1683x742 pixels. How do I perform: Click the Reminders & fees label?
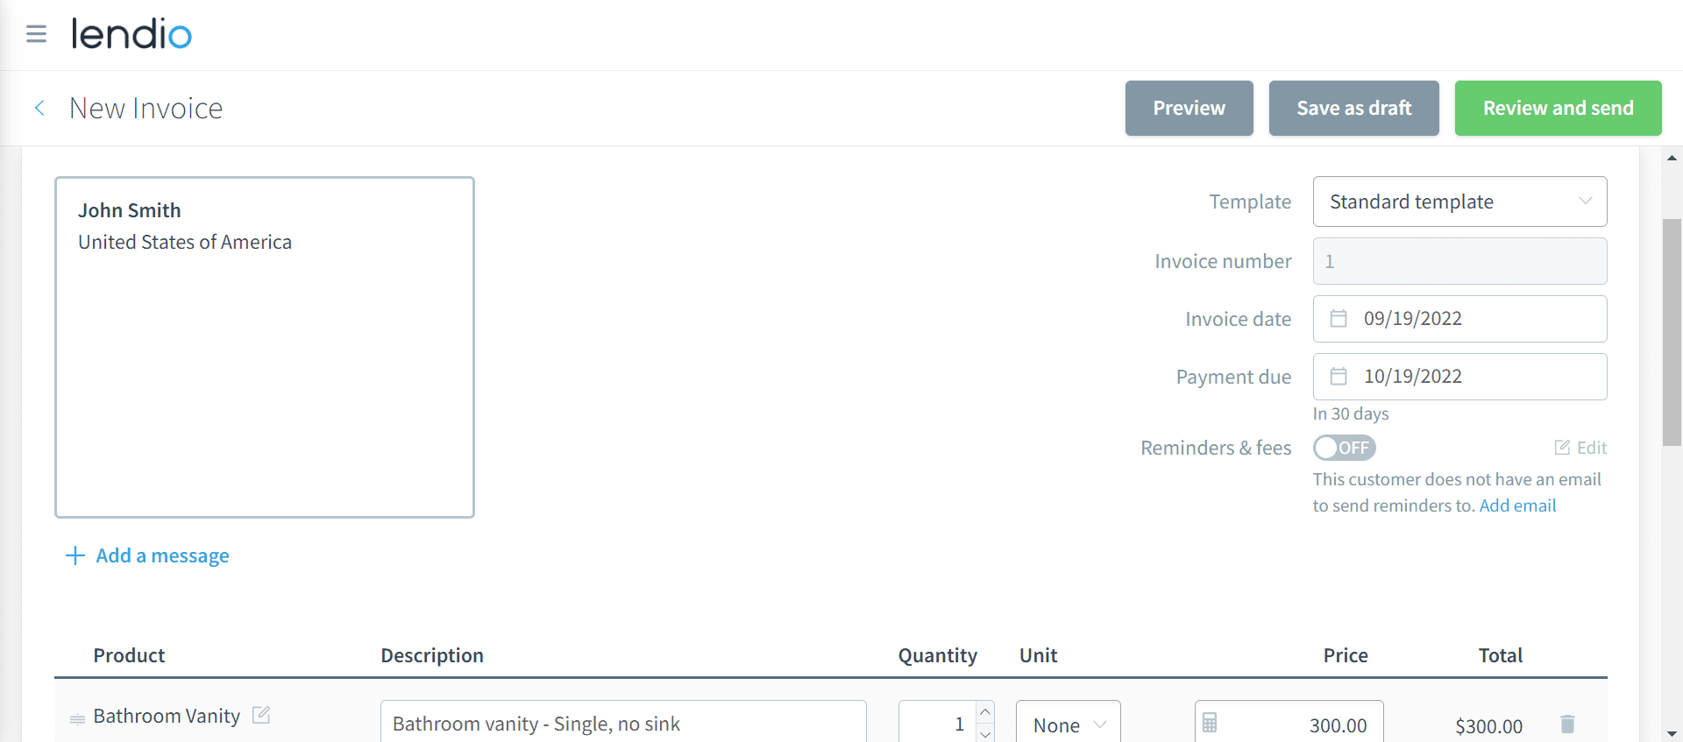(1216, 448)
